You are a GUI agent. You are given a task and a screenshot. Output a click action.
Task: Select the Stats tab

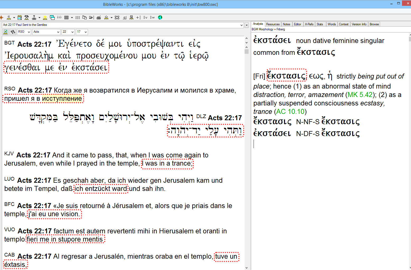[320, 24]
